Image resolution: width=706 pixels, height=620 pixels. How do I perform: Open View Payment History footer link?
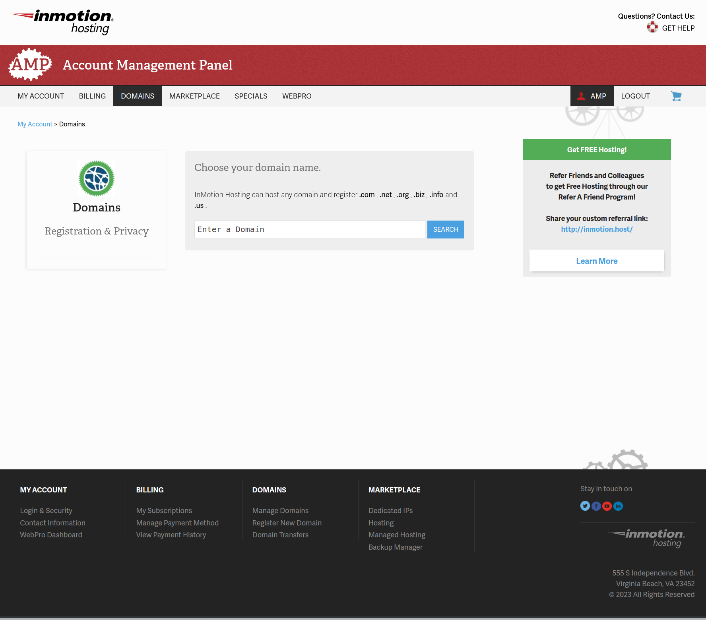point(171,535)
